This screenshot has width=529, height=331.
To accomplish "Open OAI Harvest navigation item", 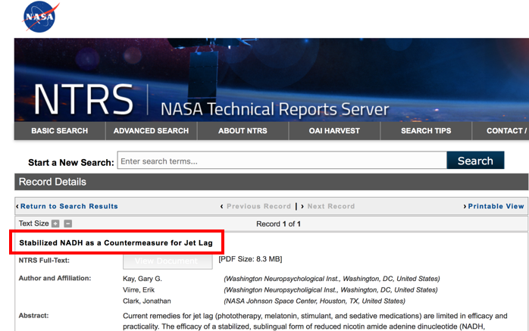I will pyautogui.click(x=334, y=131).
